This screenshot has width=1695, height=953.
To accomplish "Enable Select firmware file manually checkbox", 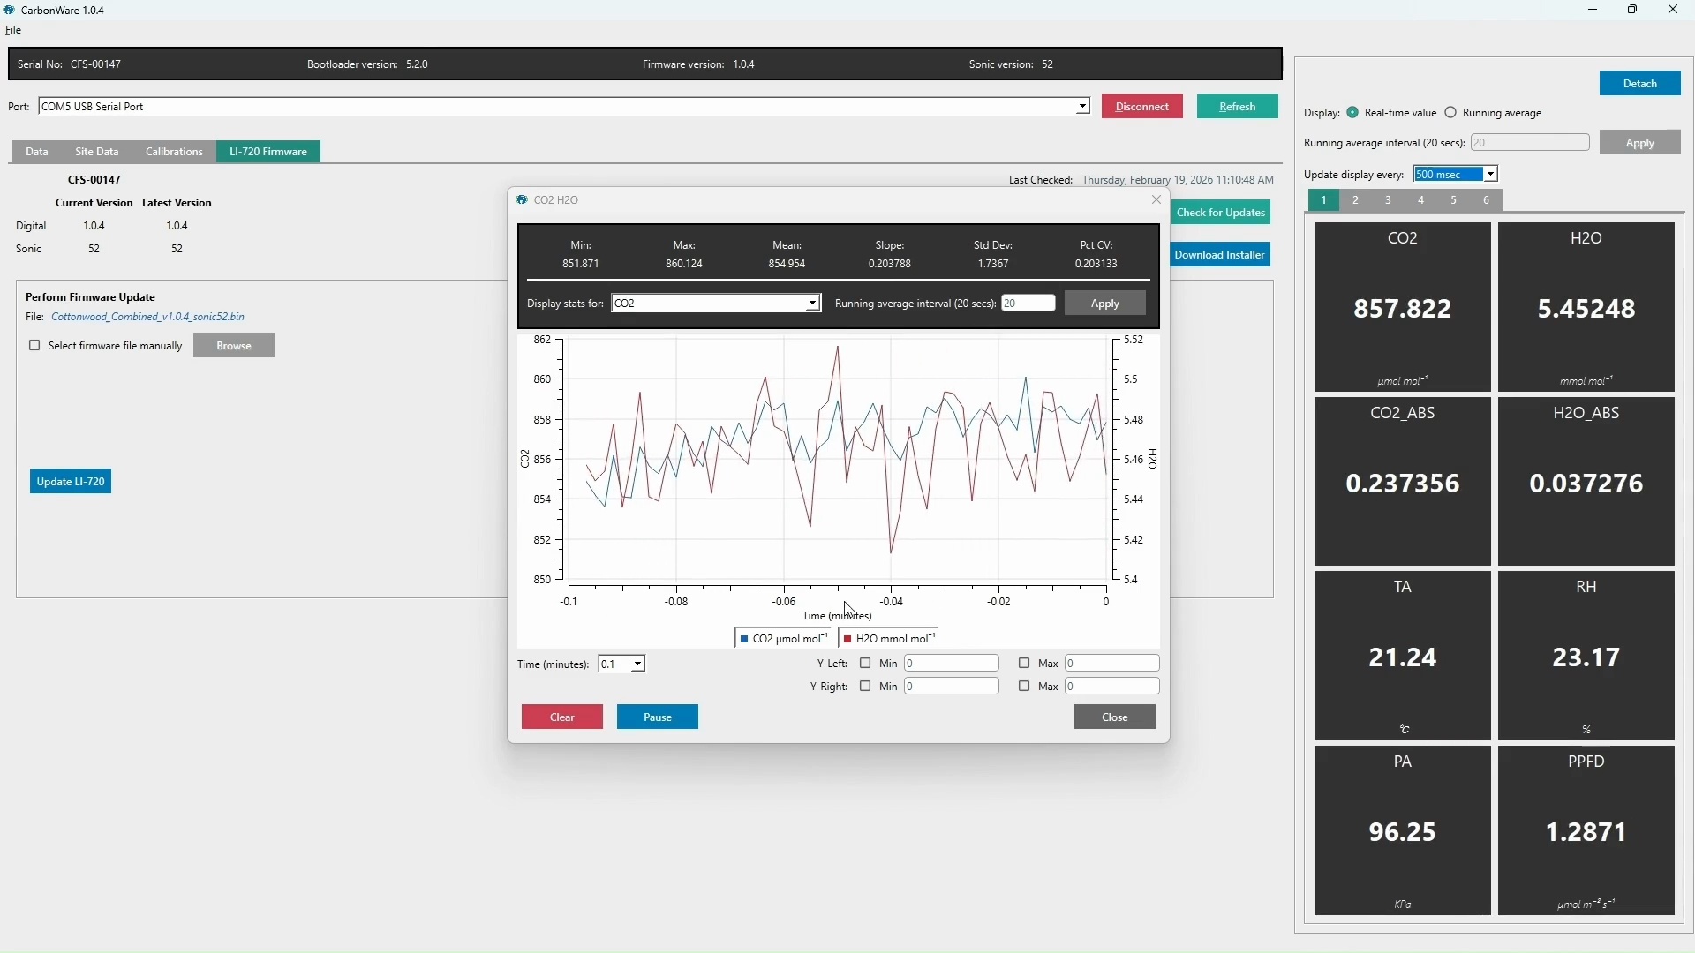I will click(34, 346).
